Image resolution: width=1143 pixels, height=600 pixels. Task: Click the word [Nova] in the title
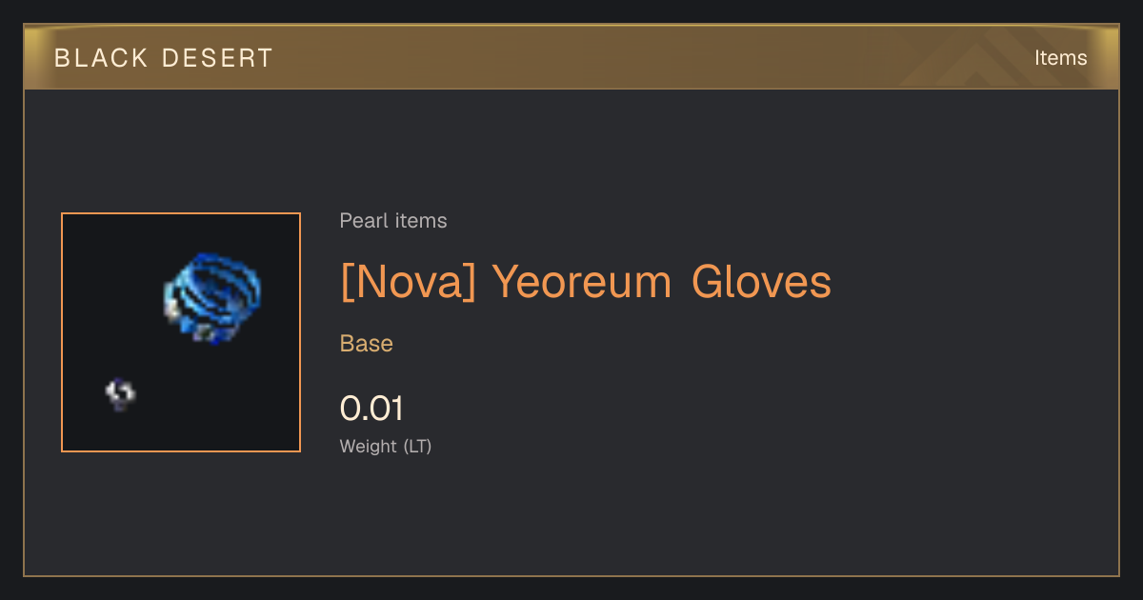(x=408, y=282)
